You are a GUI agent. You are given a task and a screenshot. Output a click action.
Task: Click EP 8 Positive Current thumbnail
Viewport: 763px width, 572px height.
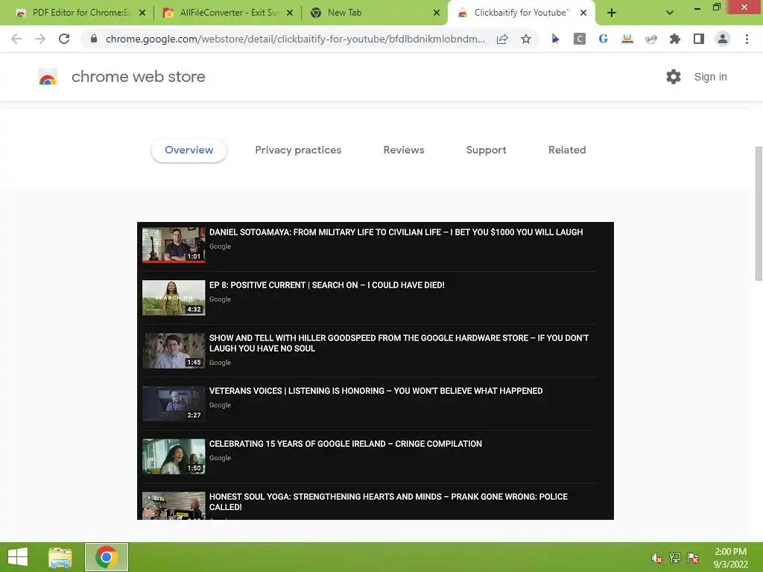tap(174, 298)
